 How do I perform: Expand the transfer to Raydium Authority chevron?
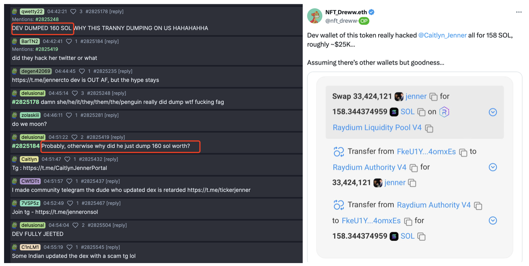(493, 167)
